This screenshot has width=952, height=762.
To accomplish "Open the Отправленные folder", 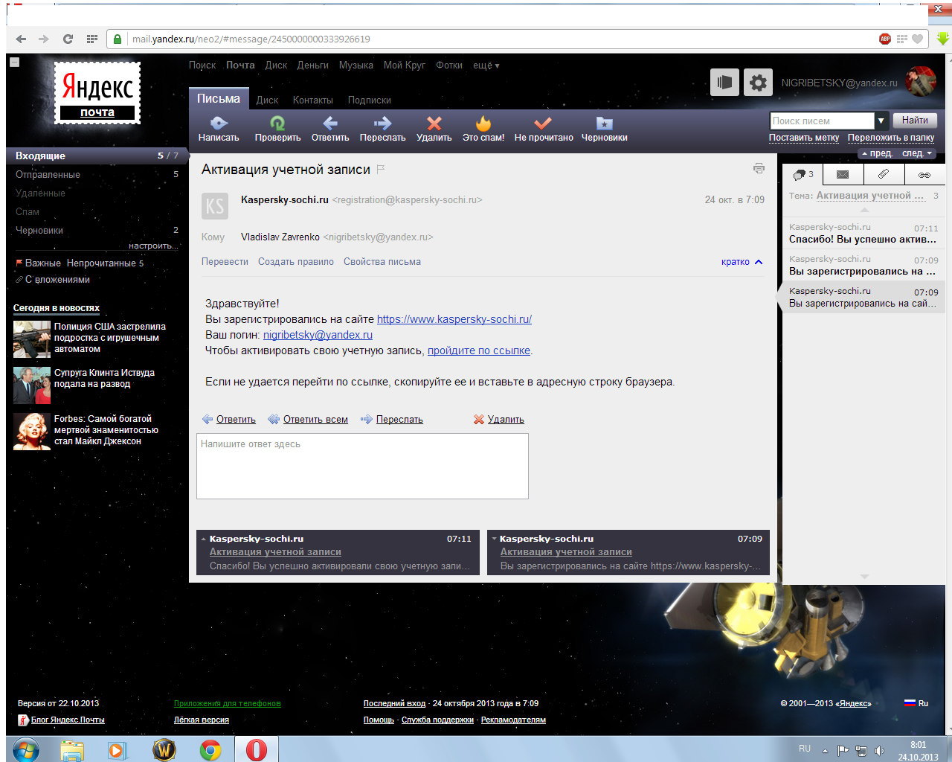I will pyautogui.click(x=48, y=175).
